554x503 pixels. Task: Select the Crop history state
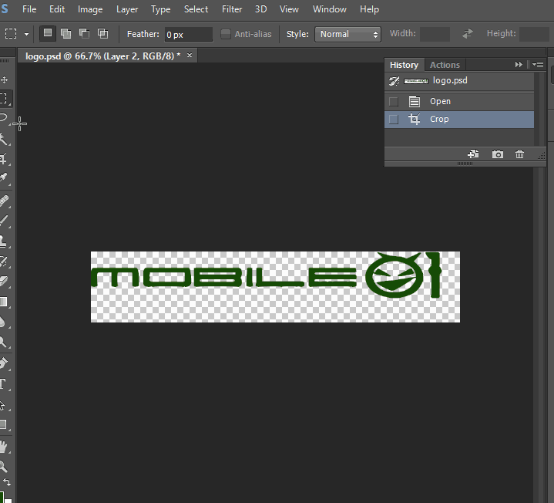pos(459,120)
